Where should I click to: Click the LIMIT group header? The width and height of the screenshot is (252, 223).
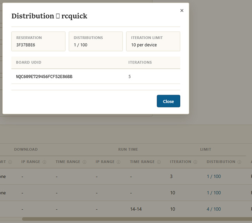point(205,149)
